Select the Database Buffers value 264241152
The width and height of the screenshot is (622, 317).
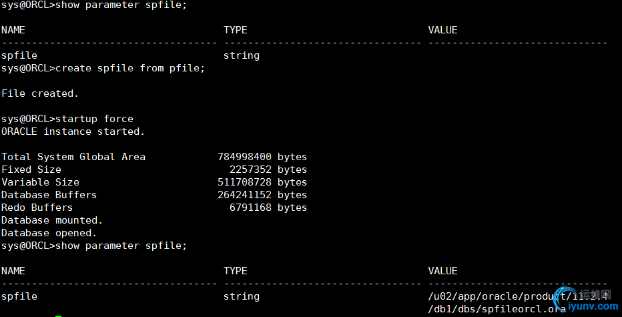point(245,195)
